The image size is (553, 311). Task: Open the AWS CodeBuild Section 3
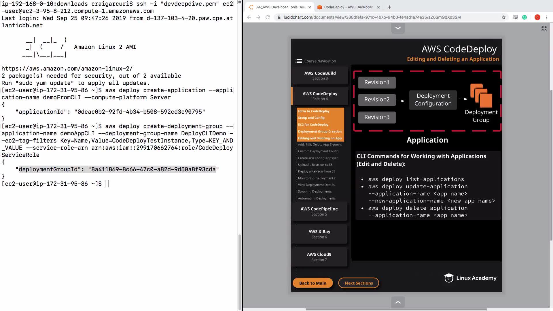(x=320, y=75)
